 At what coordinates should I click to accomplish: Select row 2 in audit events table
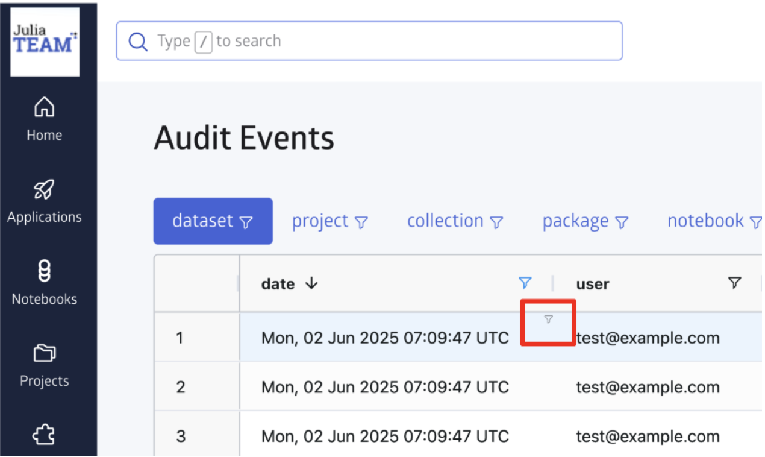click(181, 386)
